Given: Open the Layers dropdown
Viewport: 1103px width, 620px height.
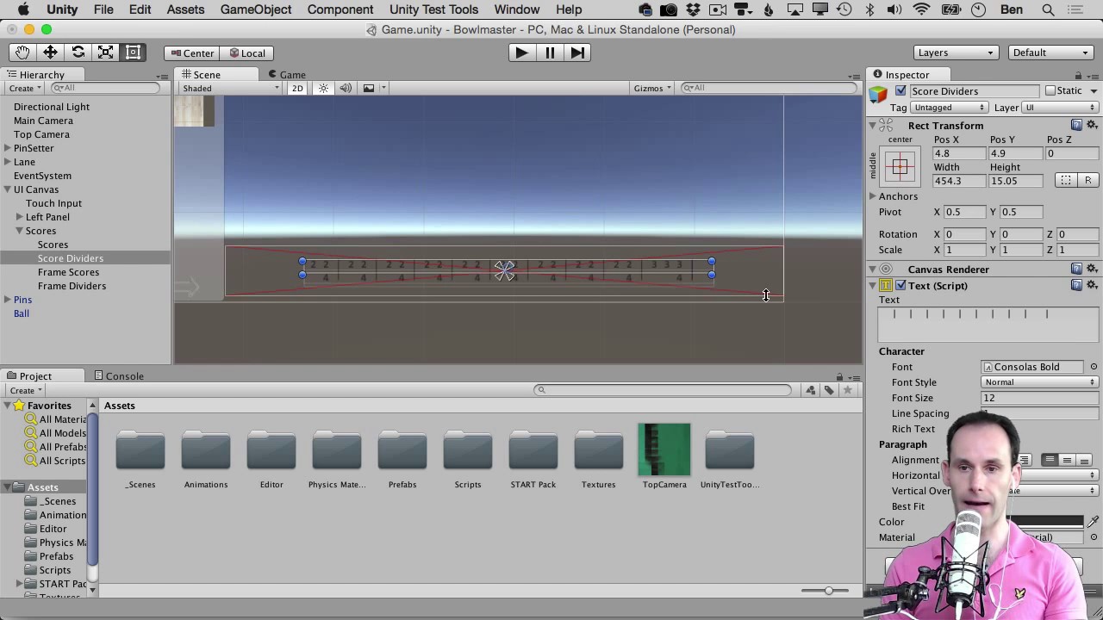Looking at the screenshot, I should point(956,53).
